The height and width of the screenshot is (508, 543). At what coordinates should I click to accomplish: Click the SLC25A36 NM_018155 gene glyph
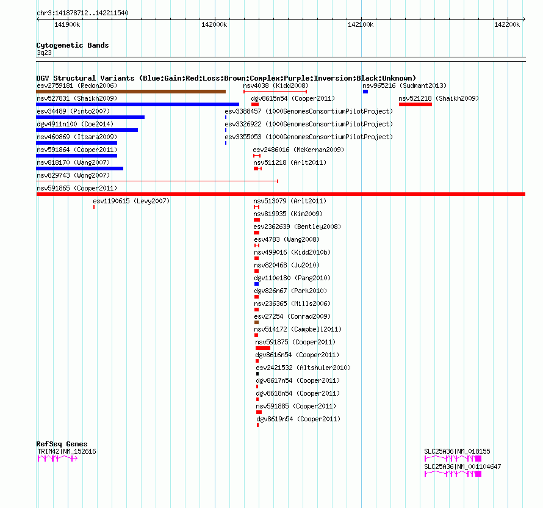pos(453,459)
